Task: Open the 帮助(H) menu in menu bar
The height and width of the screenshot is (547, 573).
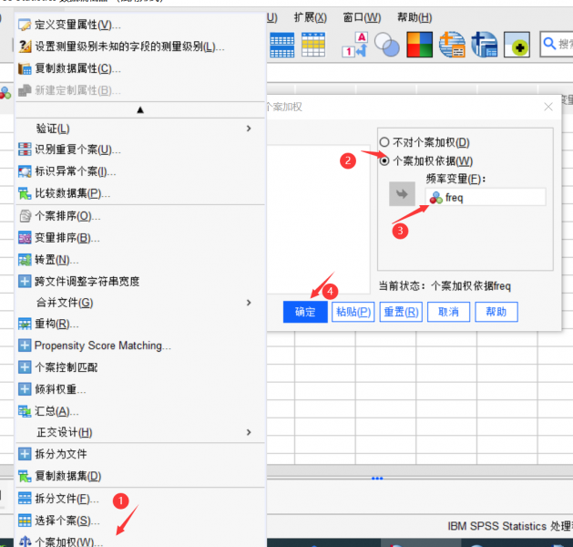Action: pyautogui.click(x=414, y=17)
